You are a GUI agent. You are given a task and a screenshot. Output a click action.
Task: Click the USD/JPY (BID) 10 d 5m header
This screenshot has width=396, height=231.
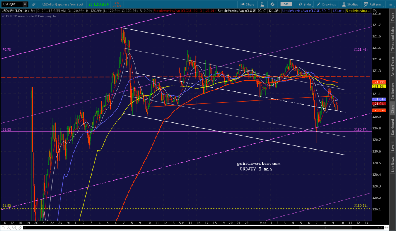coord(19,10)
